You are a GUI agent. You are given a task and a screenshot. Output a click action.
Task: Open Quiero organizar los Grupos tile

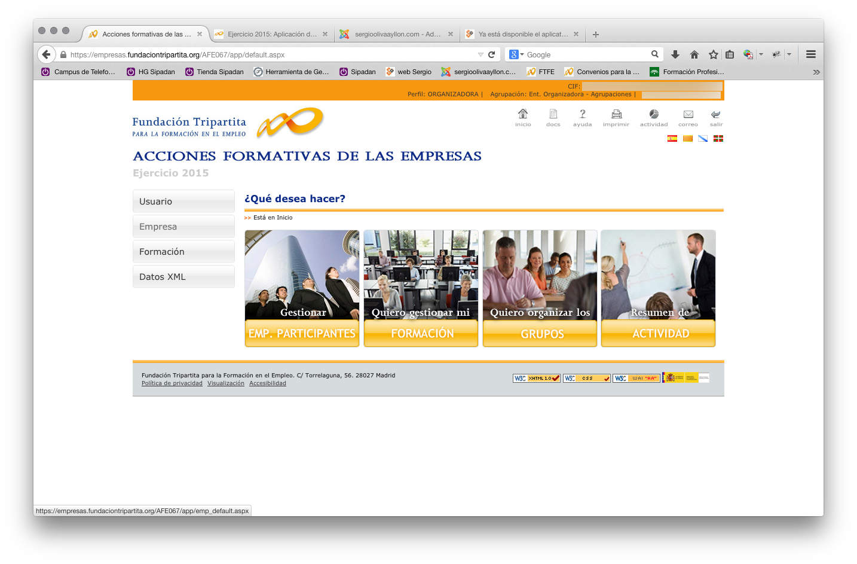(x=540, y=288)
